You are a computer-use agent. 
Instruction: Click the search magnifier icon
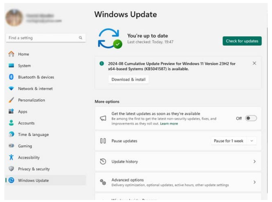point(81,38)
